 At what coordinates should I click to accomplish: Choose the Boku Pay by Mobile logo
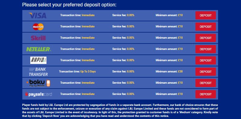coord(38,83)
